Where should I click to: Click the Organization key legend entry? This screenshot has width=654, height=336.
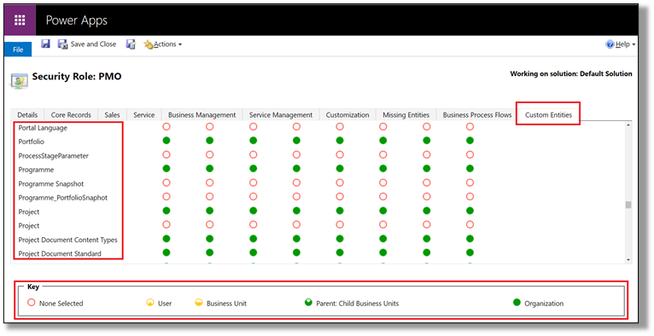[538, 303]
